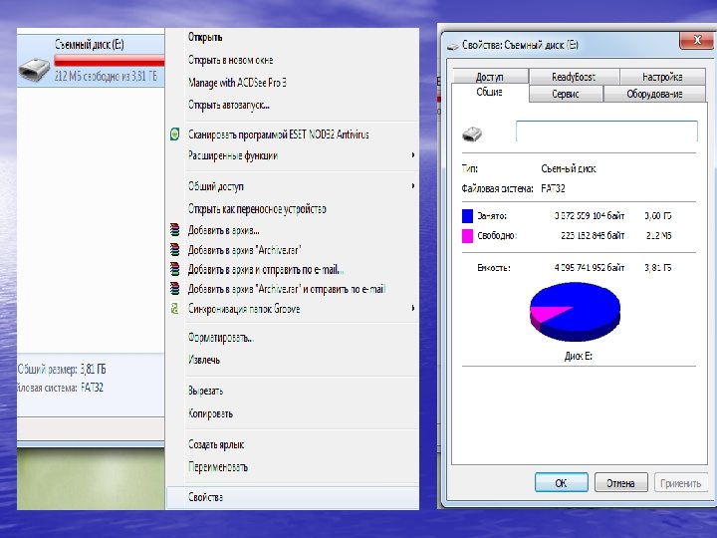Select 'Извлечь' to eject drive

tap(204, 360)
